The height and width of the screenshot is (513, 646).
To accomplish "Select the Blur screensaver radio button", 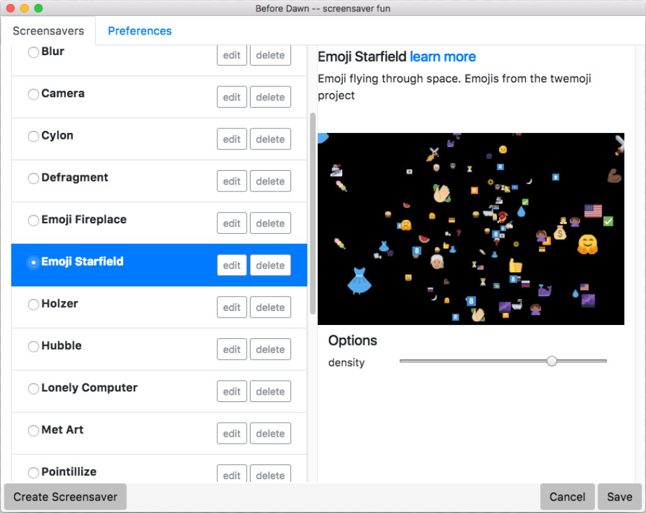I will 33,52.
